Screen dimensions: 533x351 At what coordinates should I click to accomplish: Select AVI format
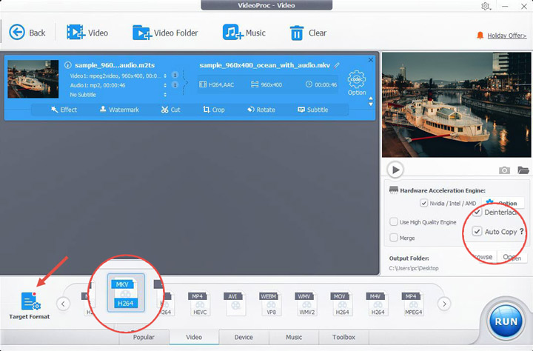(x=235, y=304)
